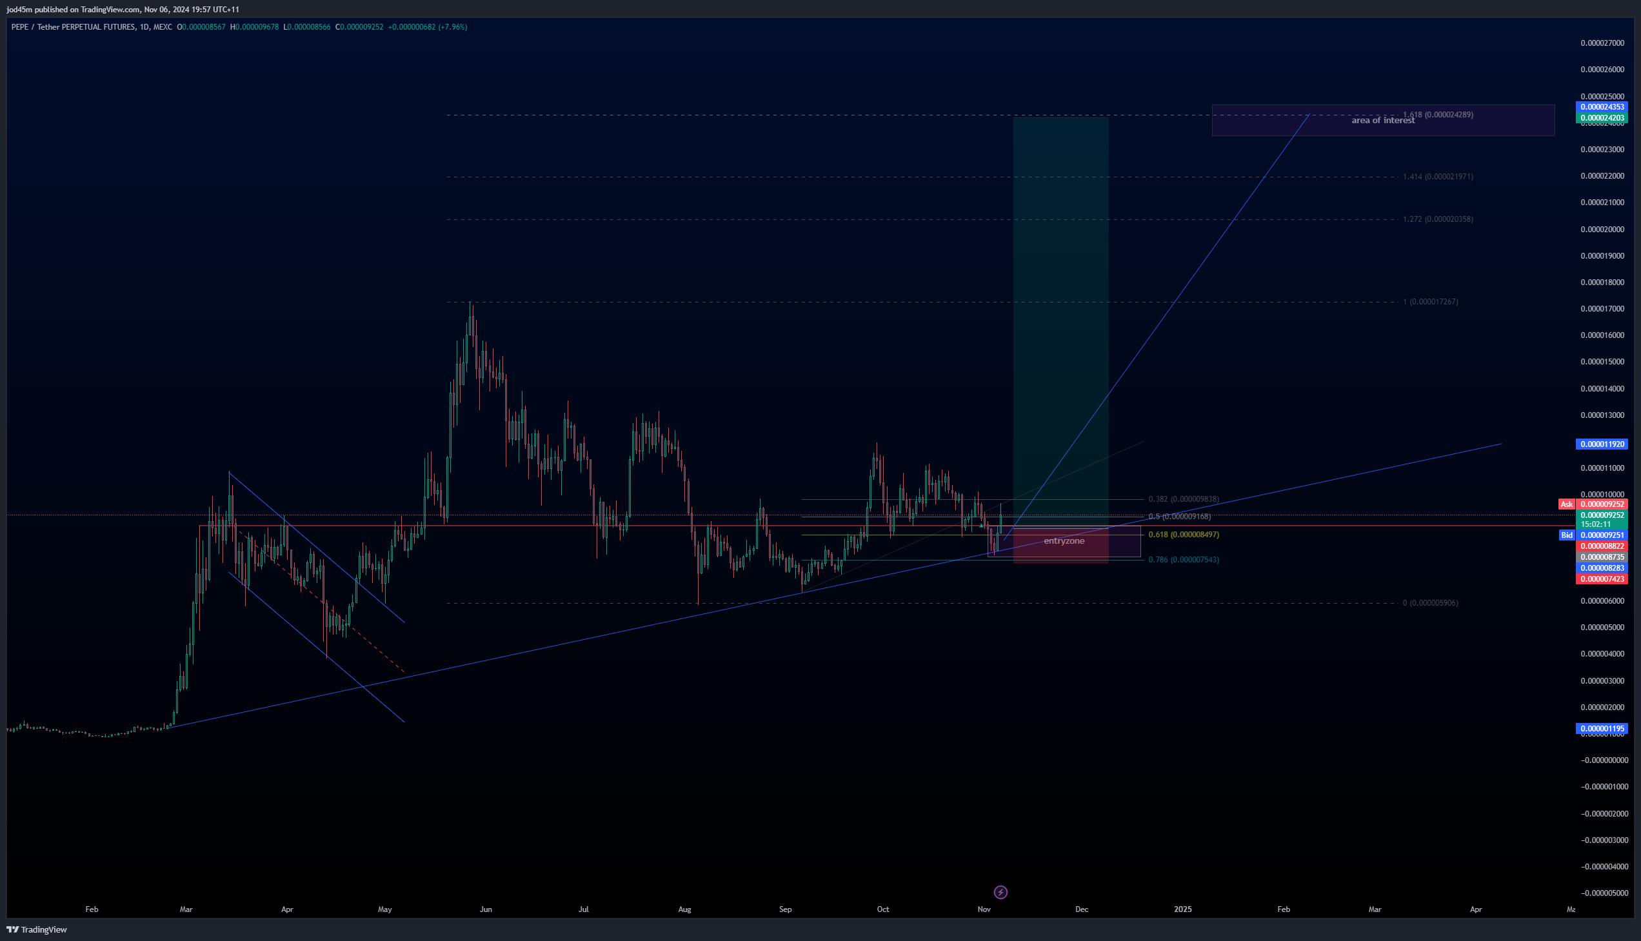This screenshot has width=1641, height=941.
Task: Click the gray 0.000008735 price tag
Action: [x=1602, y=557]
